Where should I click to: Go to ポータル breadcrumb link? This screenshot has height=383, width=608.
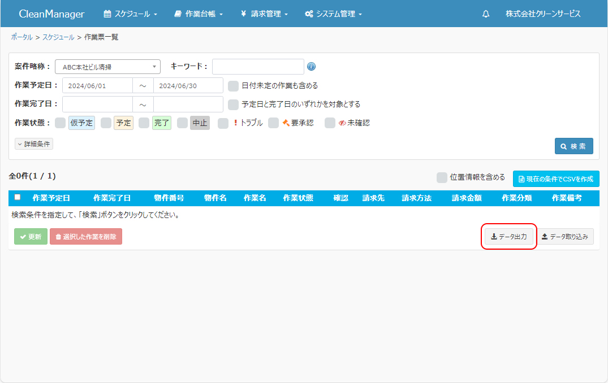click(21, 37)
